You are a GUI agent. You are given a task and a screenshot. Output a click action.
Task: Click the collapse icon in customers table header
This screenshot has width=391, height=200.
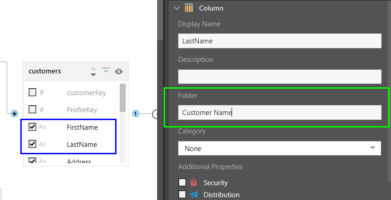coord(106,71)
